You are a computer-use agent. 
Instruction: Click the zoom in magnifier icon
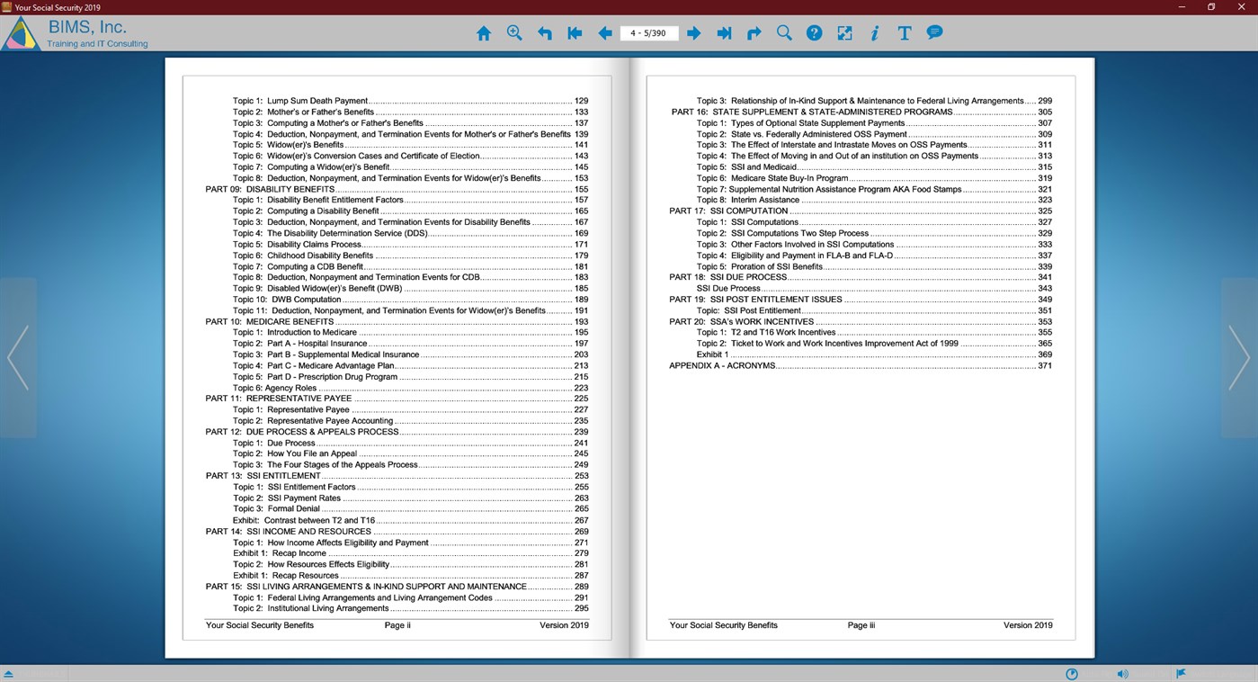pos(514,33)
